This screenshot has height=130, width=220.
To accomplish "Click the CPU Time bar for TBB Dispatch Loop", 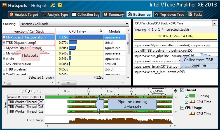I will (73, 42).
